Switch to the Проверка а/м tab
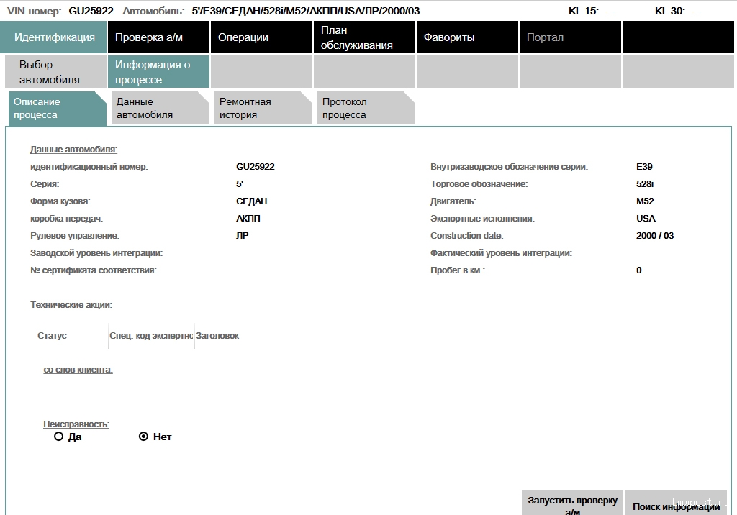Screen dimensions: 737x515 click(158, 37)
